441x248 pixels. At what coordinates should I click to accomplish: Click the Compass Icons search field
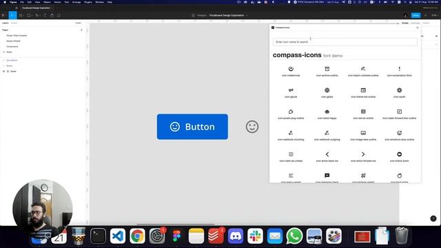pos(345,42)
